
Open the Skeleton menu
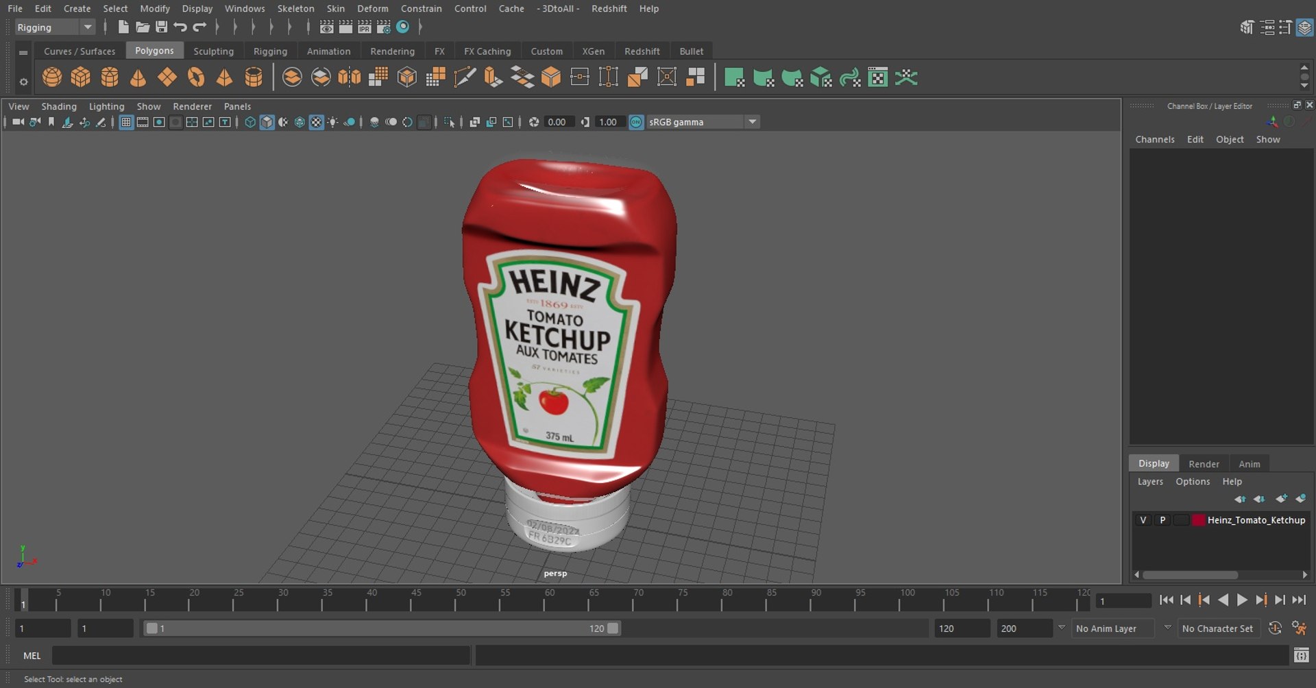click(295, 8)
